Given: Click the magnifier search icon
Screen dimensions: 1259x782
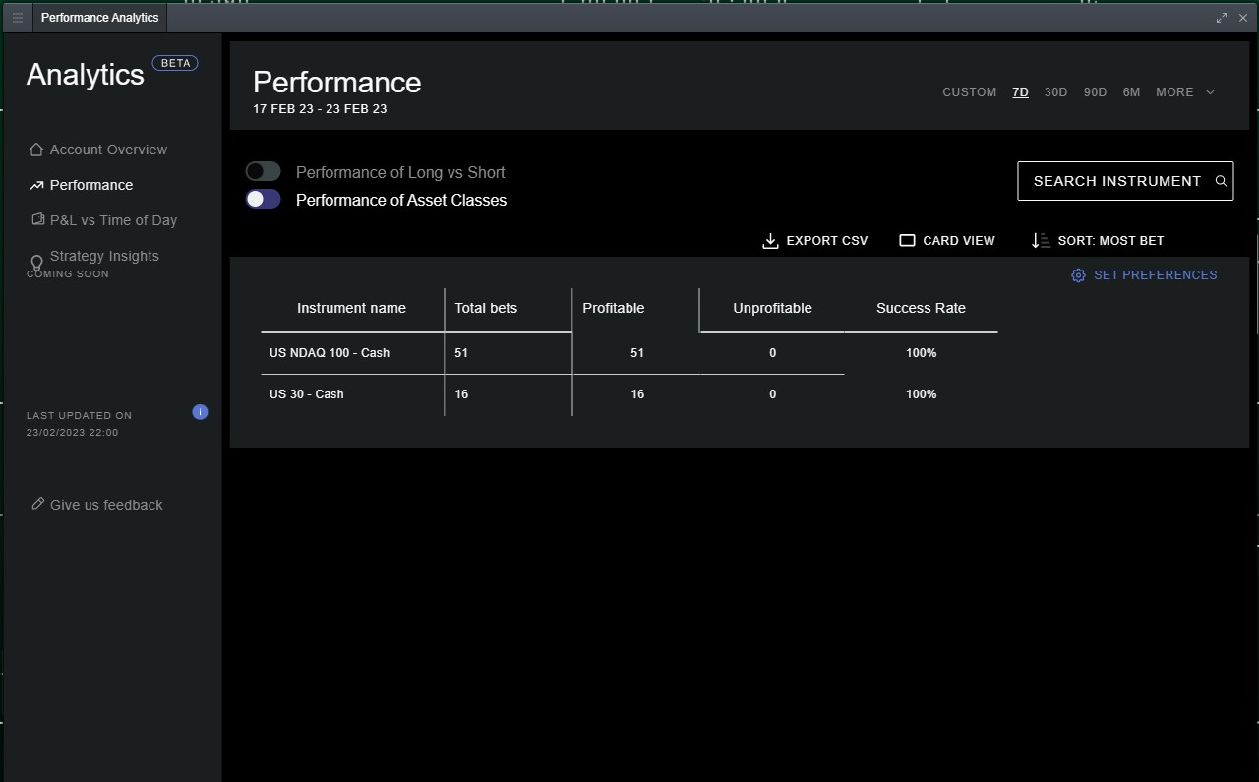Looking at the screenshot, I should tap(1221, 181).
